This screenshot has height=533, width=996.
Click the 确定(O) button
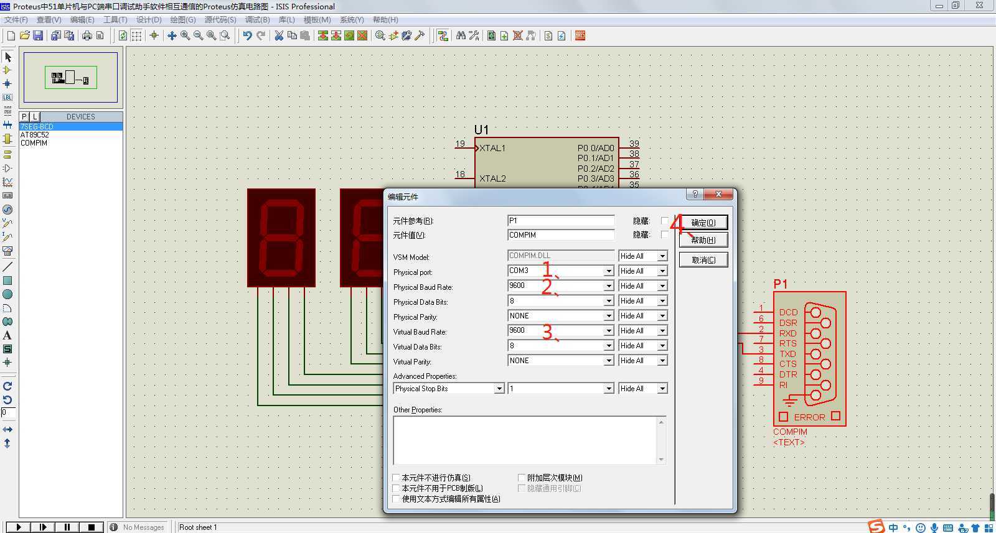(x=703, y=223)
